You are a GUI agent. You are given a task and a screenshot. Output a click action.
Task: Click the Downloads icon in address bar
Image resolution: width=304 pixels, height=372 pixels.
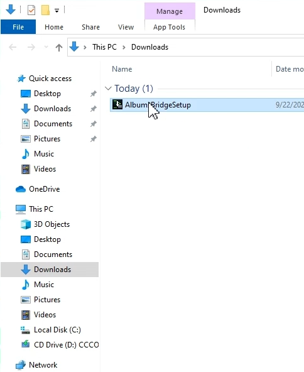click(x=74, y=46)
